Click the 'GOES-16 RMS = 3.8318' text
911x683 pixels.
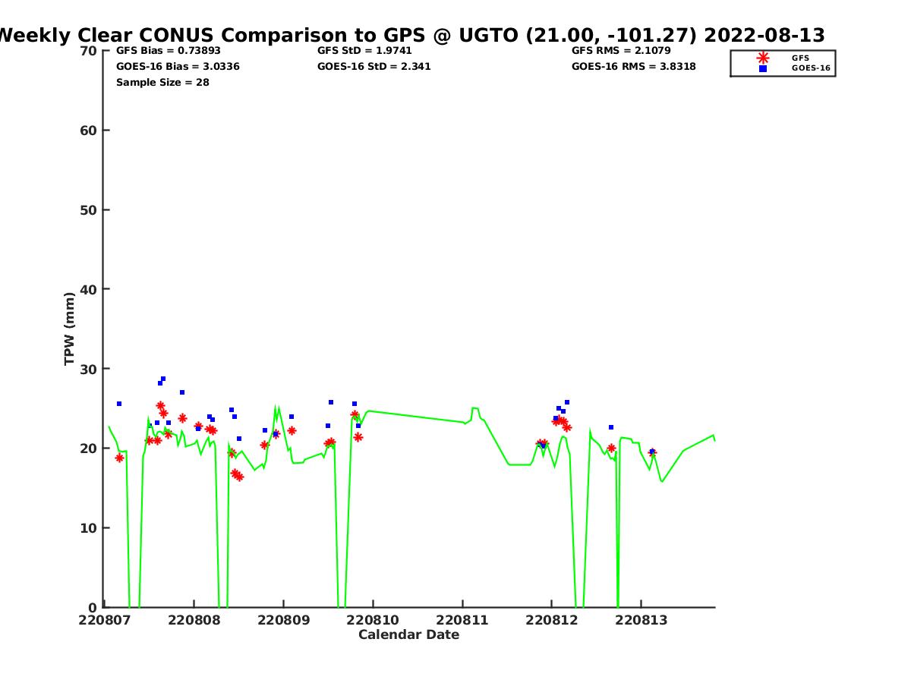tap(633, 67)
